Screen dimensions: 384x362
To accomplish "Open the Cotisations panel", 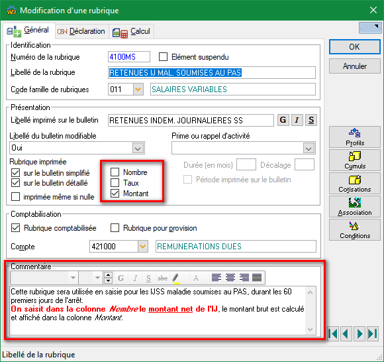I will point(354,183).
